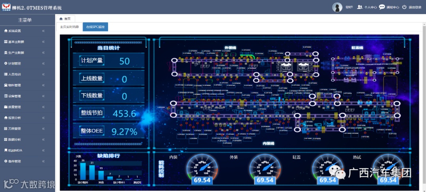
Task: Click the 缸盖线 label on diagram
Action: pos(357,48)
